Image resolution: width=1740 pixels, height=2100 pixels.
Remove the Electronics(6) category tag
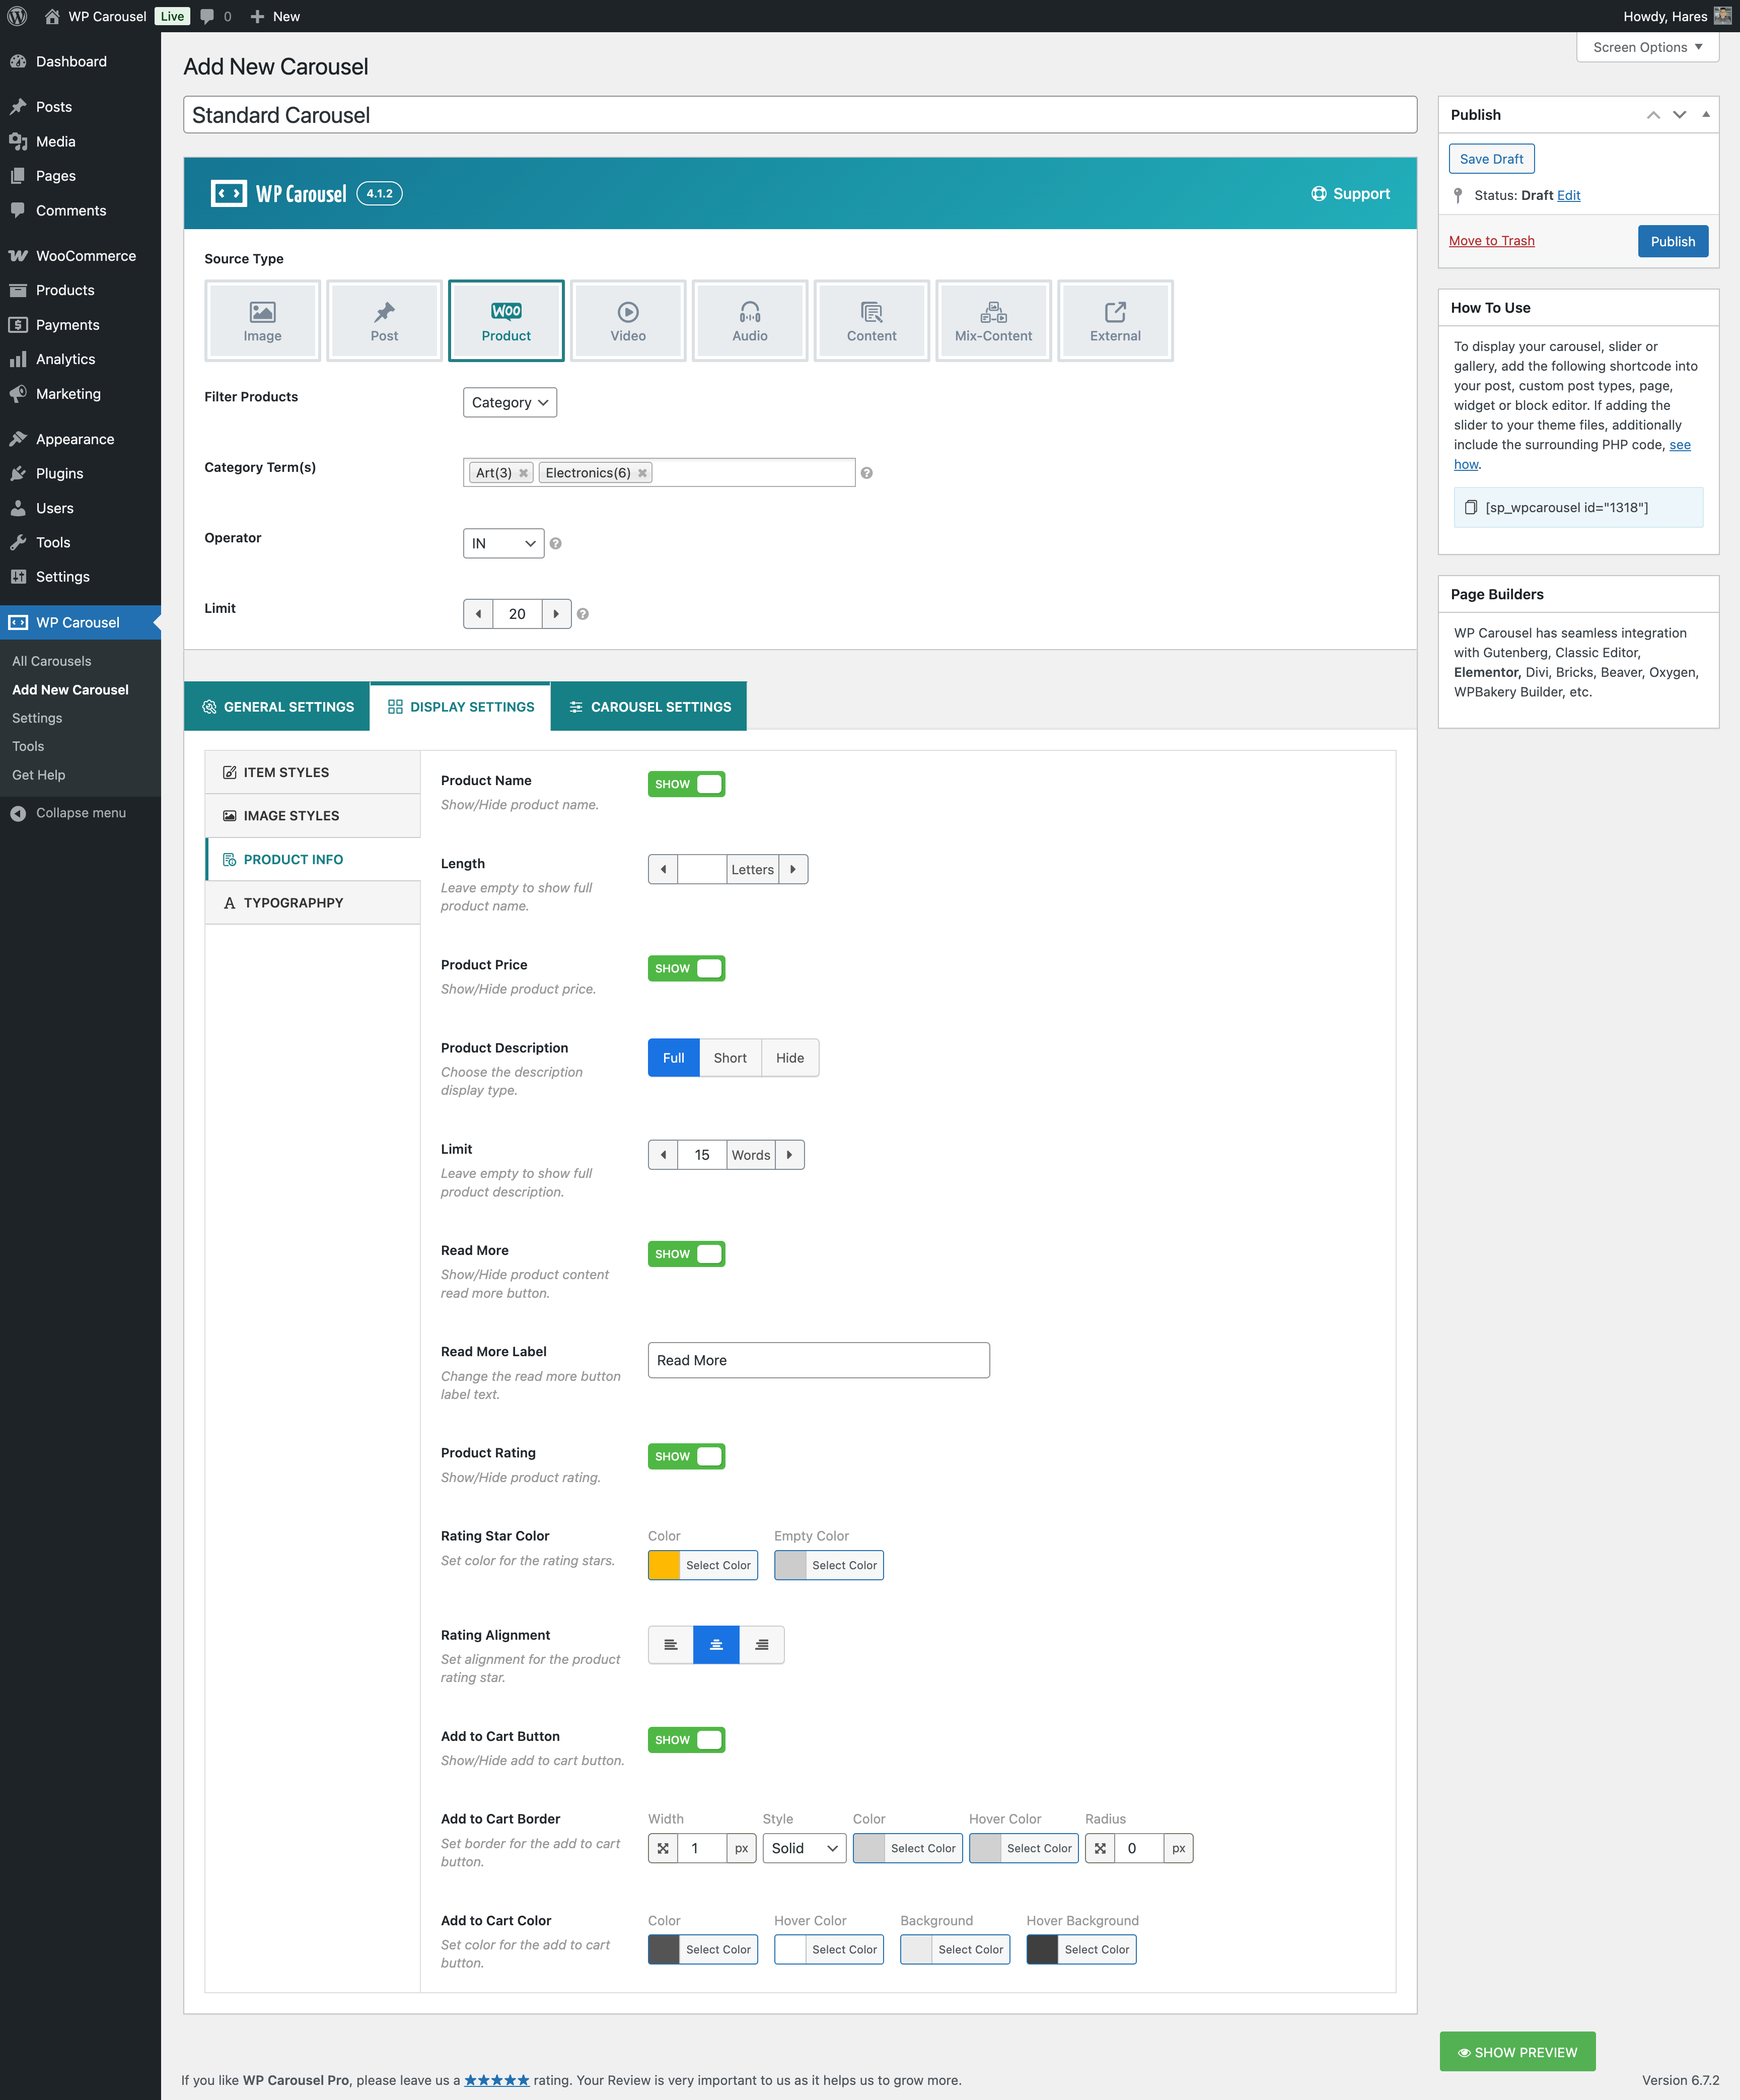[x=642, y=473]
